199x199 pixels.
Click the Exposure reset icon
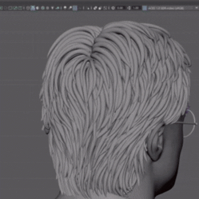coord(113,8)
